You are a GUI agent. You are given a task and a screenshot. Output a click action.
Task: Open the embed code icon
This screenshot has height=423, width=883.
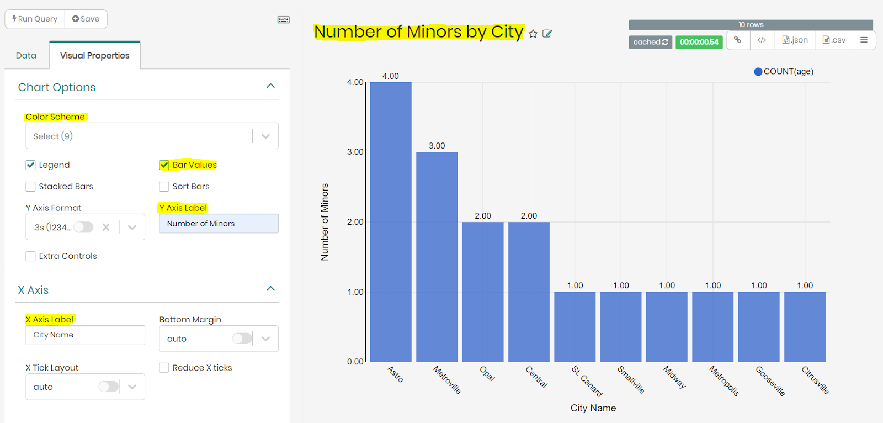pyautogui.click(x=762, y=40)
